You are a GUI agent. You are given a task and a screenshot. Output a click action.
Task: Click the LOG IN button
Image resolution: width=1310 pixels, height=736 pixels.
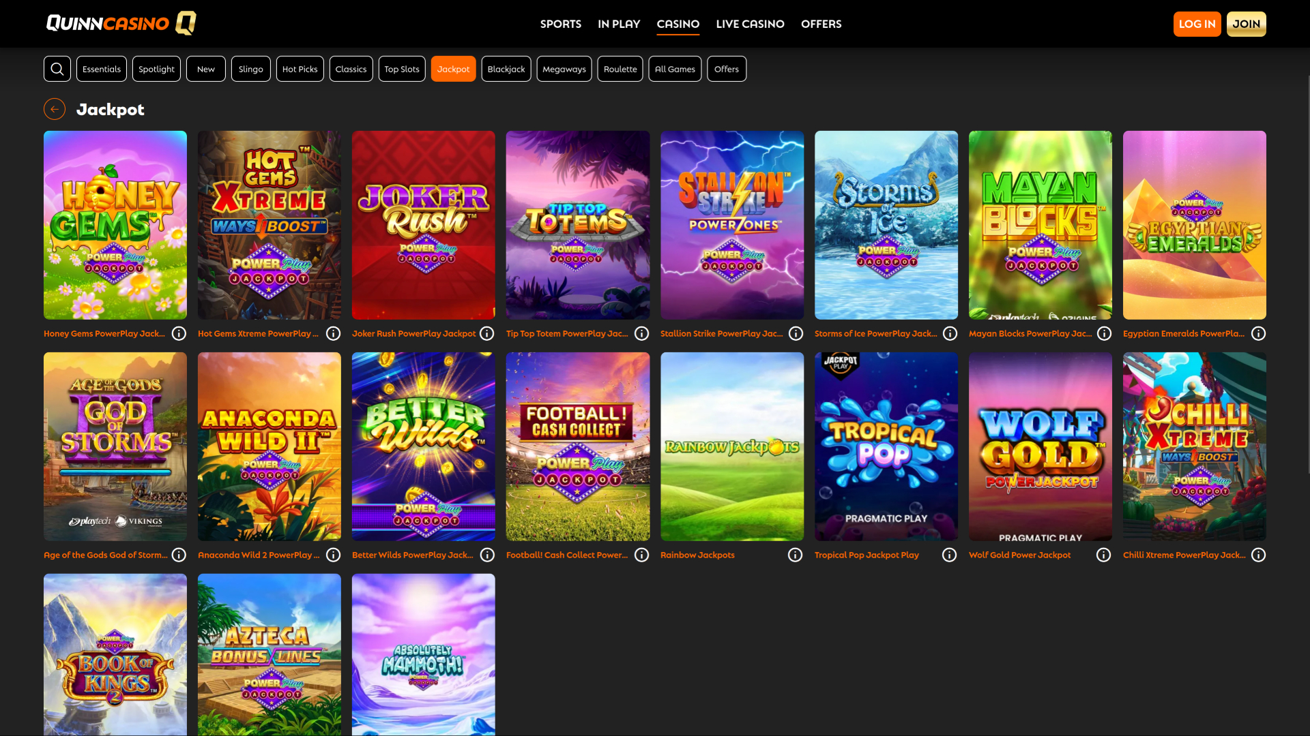[1197, 23]
